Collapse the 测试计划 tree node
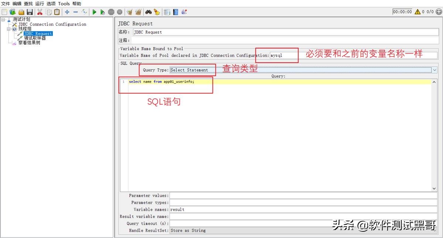Screen dimensions: 443x238 point(3,20)
